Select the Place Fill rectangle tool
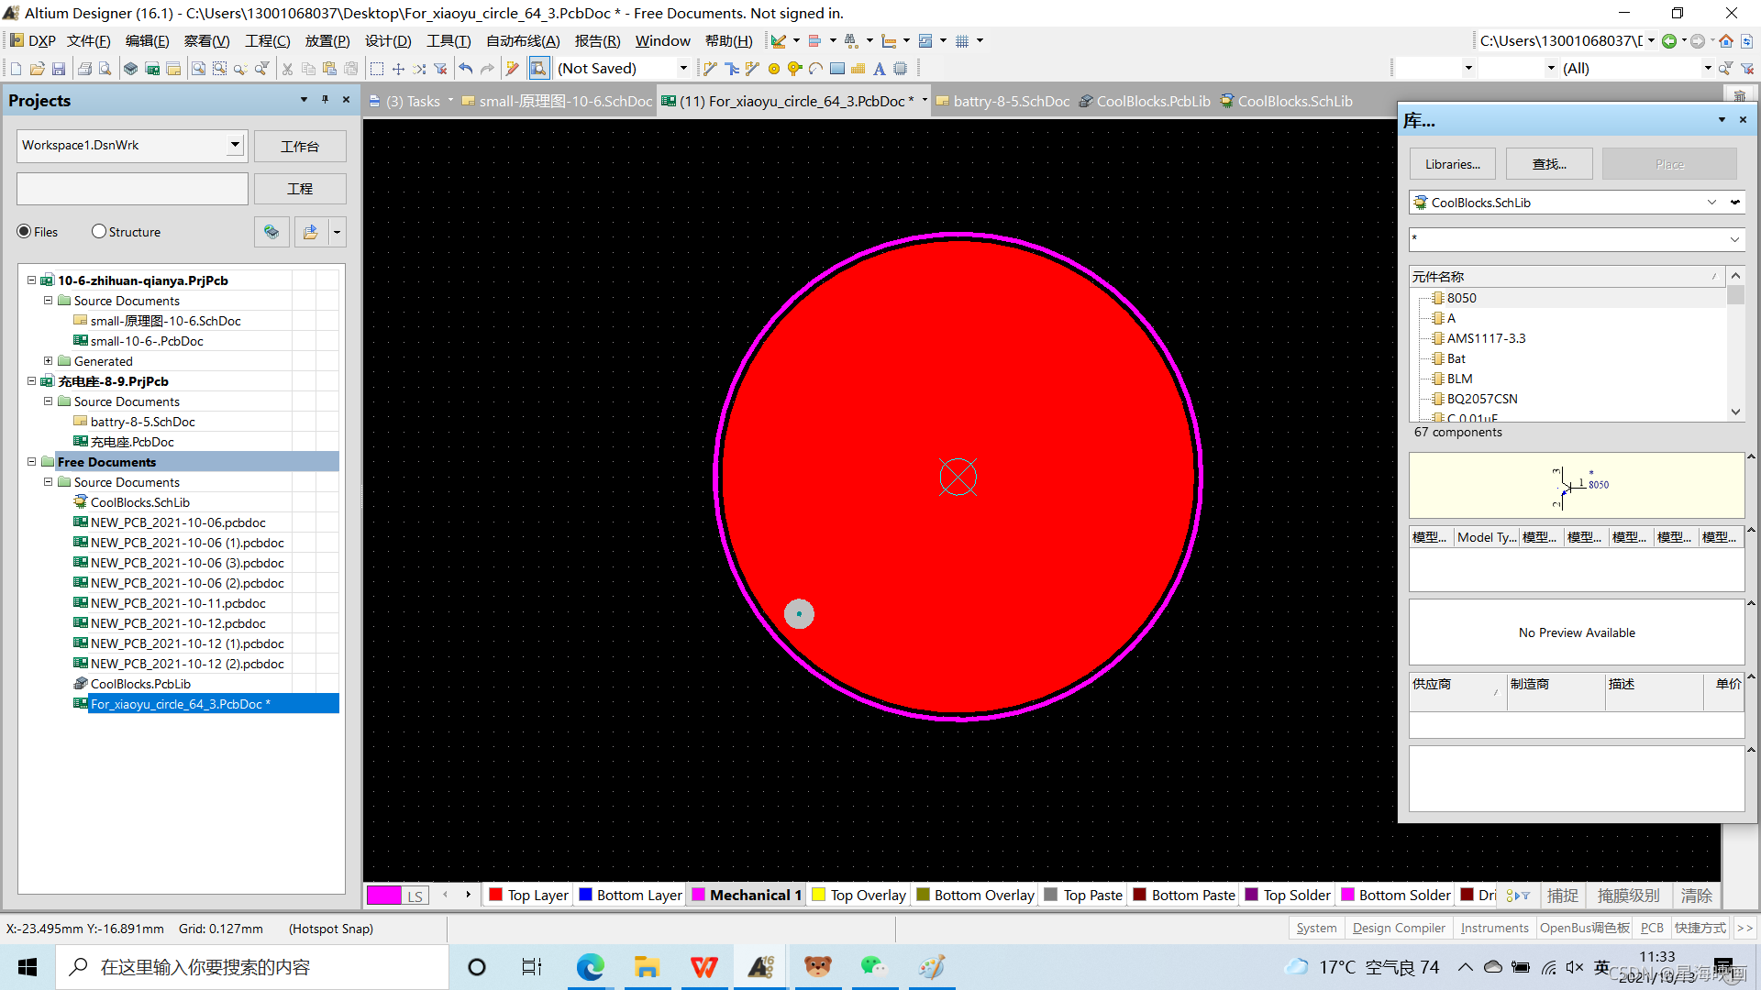The height and width of the screenshot is (990, 1761). click(836, 69)
